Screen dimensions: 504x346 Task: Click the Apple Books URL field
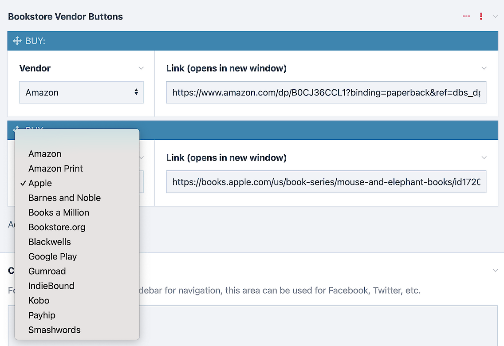[326, 181]
